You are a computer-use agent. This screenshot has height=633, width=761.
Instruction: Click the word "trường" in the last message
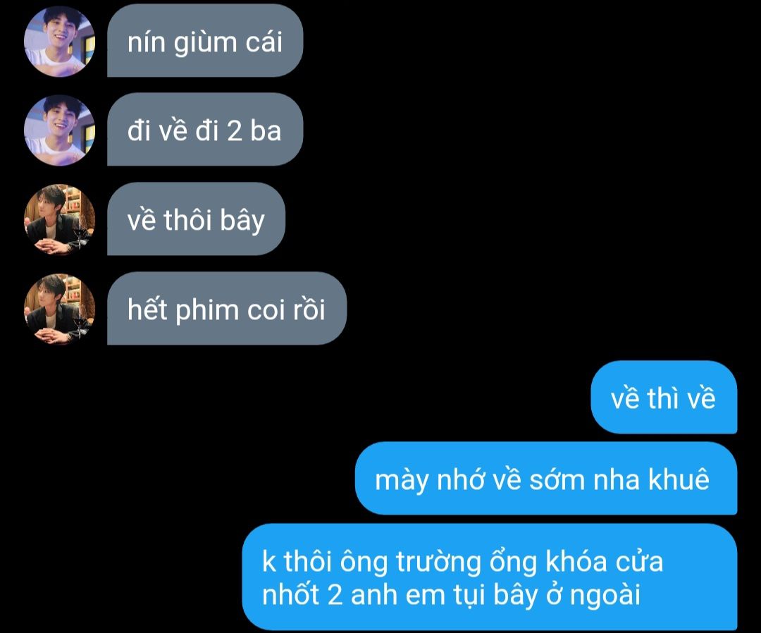439,562
